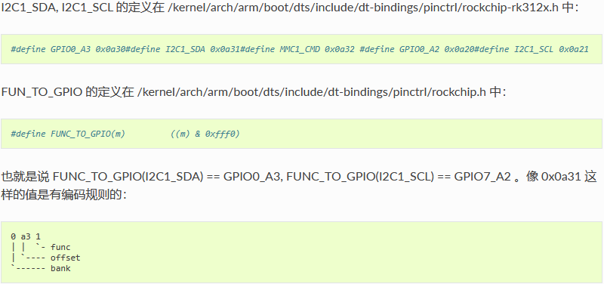Click the '0 a3 1' line in diagram
This screenshot has height=284, width=604.
26,236
